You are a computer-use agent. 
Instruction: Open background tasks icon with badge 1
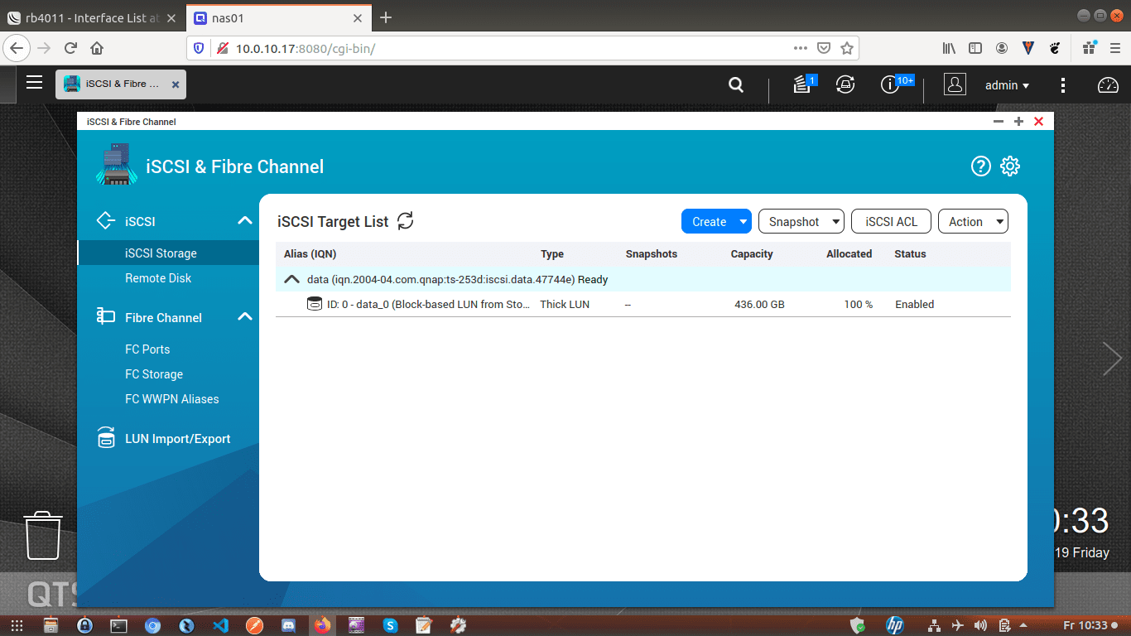(x=802, y=84)
